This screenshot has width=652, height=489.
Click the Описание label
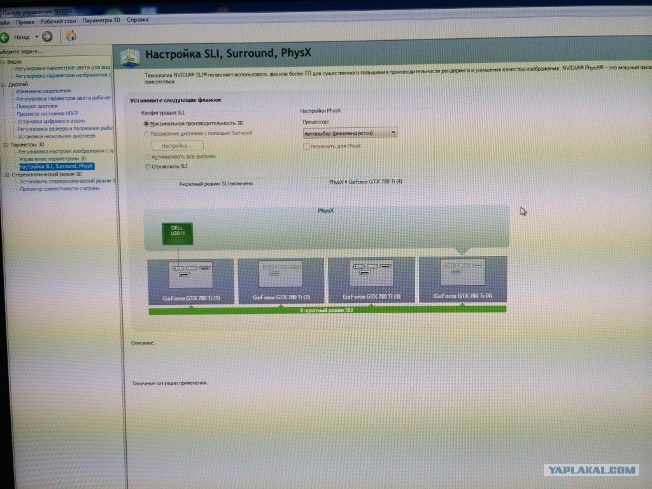(x=143, y=343)
